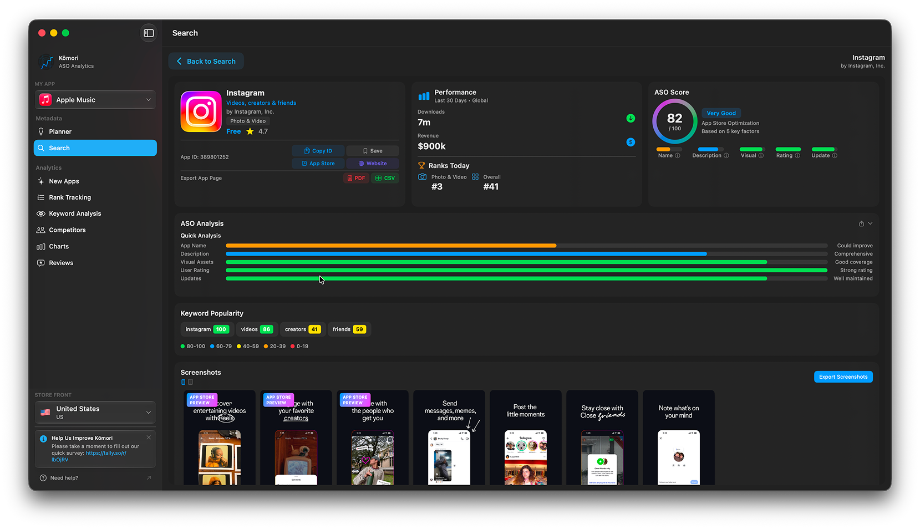920x529 pixels.
Task: Select Search in the sidebar
Action: tap(95, 148)
